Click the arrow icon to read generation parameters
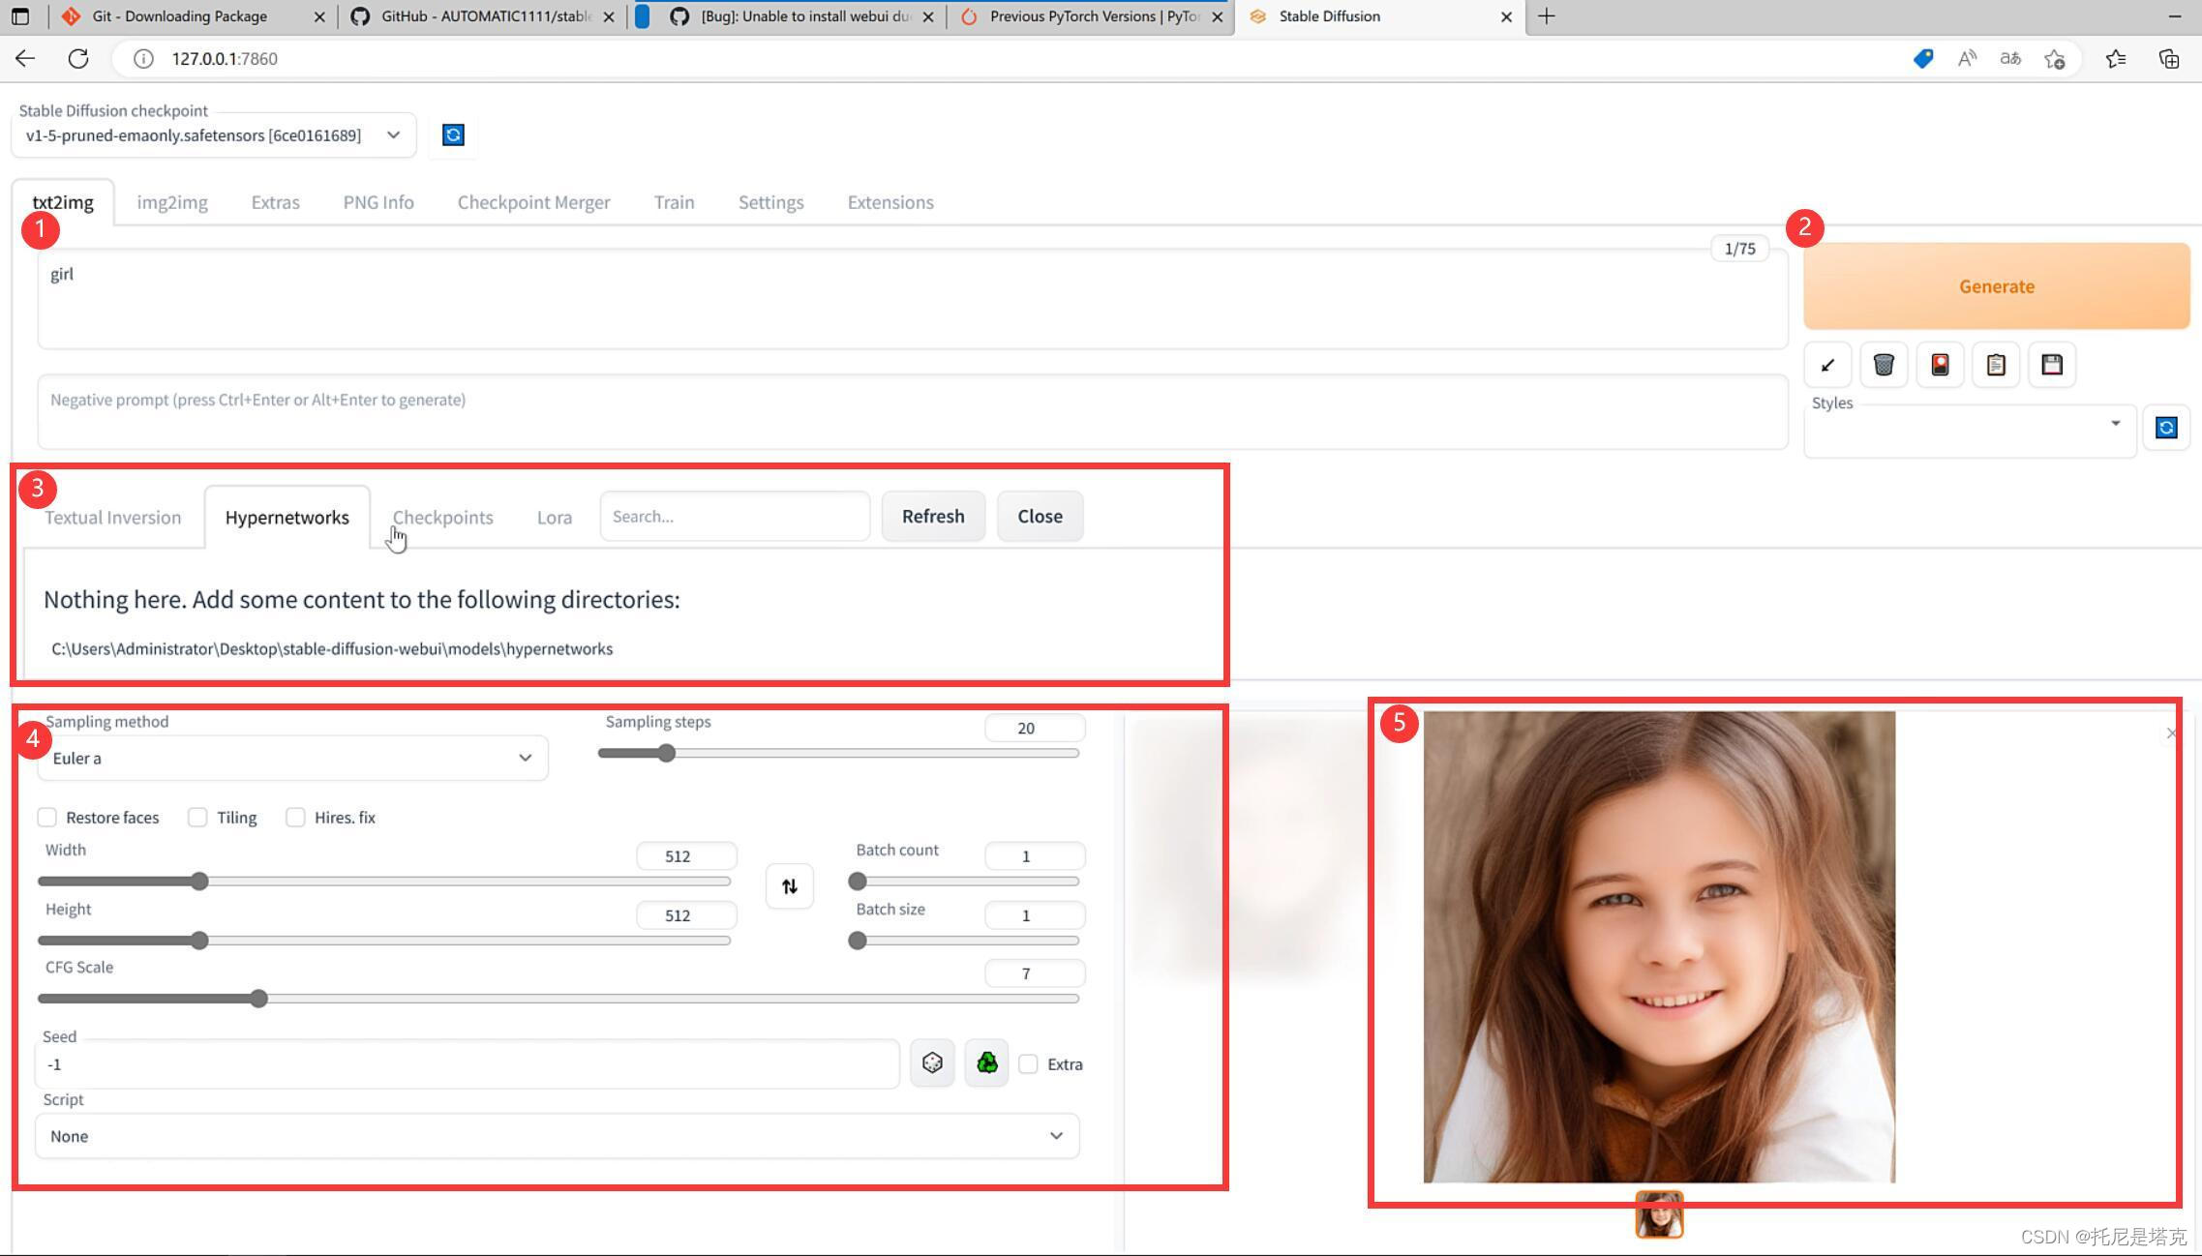Viewport: 2202px width, 1256px height. pos(1827,365)
